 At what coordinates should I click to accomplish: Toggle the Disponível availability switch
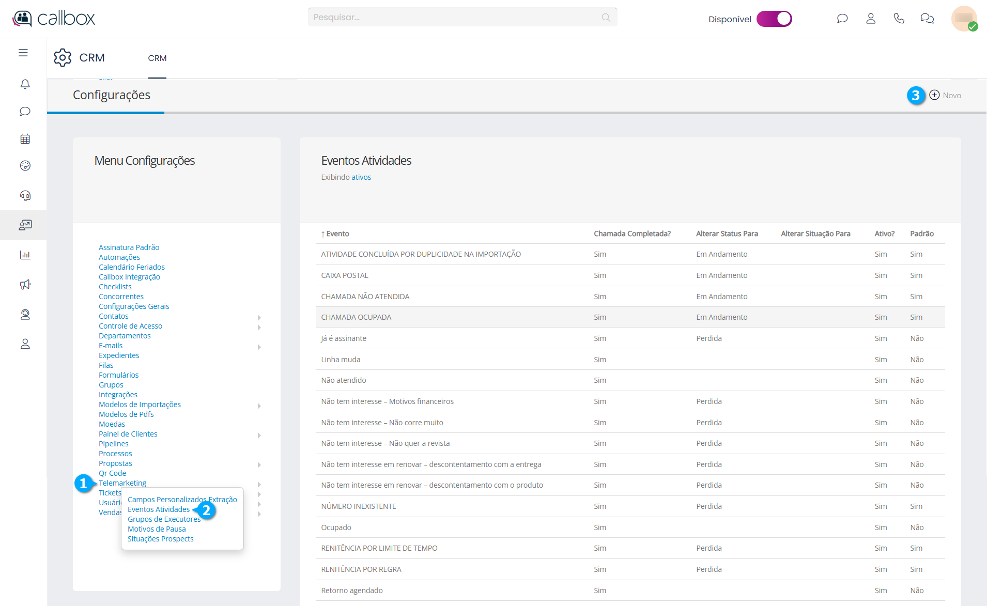[x=774, y=19]
